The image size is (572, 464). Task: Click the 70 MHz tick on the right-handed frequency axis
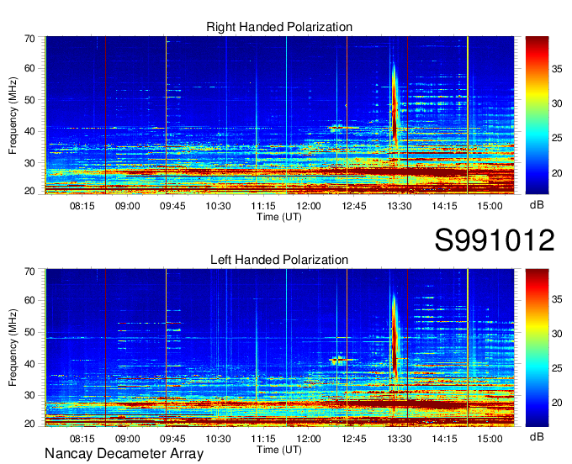coord(30,39)
